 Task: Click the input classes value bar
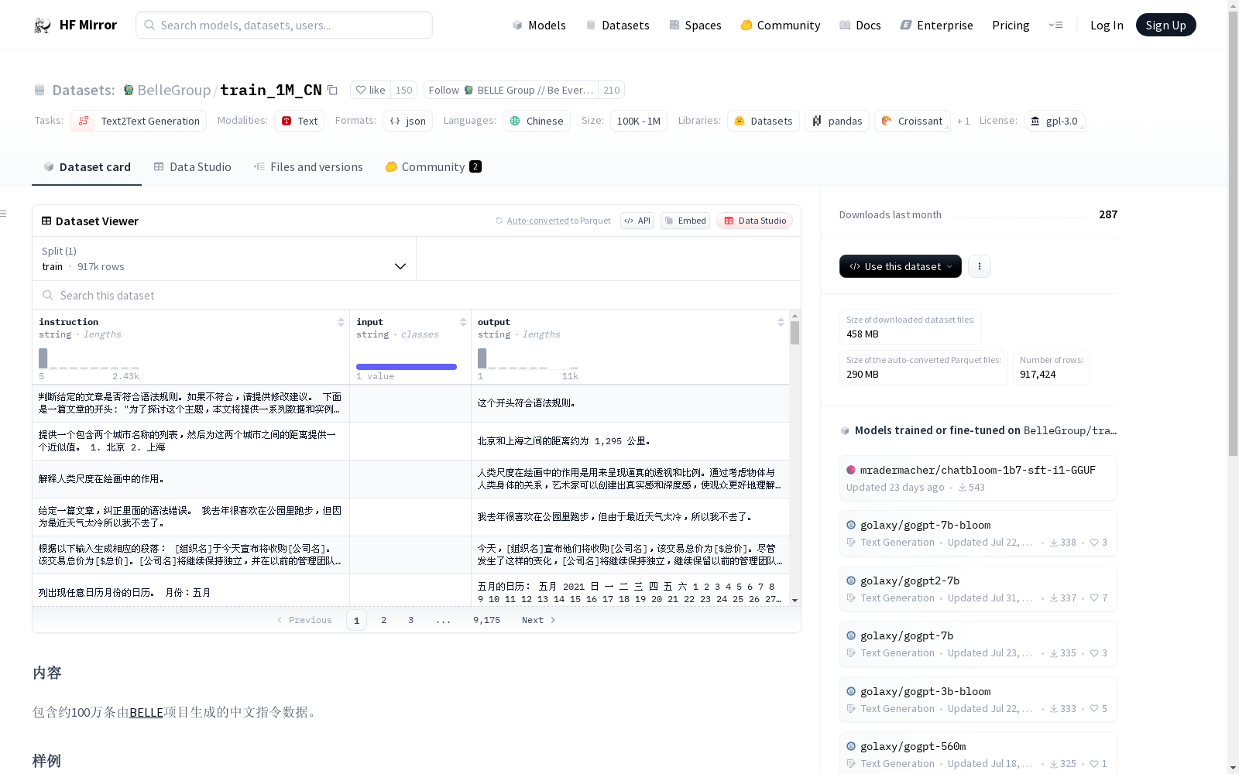[407, 367]
